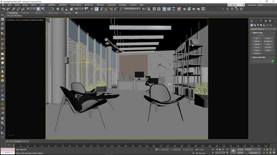
Task: Open the Modifiers menu
Action: pyautogui.click(x=52, y=5)
